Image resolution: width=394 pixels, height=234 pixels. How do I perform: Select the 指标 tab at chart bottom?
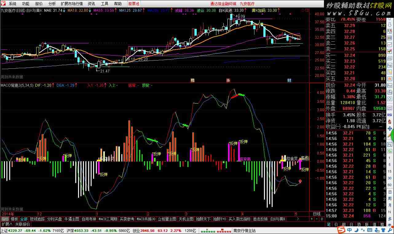(5, 219)
